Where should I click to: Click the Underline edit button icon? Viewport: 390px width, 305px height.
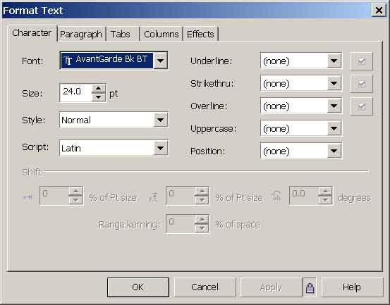click(x=361, y=61)
